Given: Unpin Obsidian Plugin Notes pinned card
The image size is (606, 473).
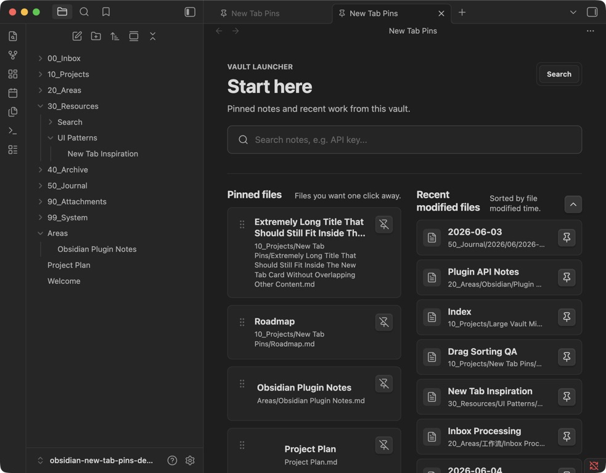Looking at the screenshot, I should tap(384, 384).
